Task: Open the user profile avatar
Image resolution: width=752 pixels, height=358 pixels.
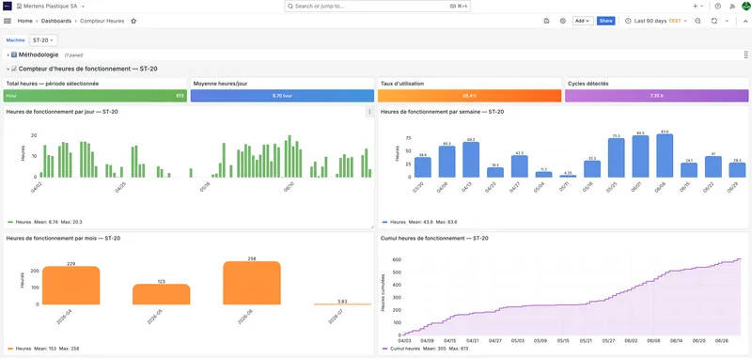Action: click(745, 7)
